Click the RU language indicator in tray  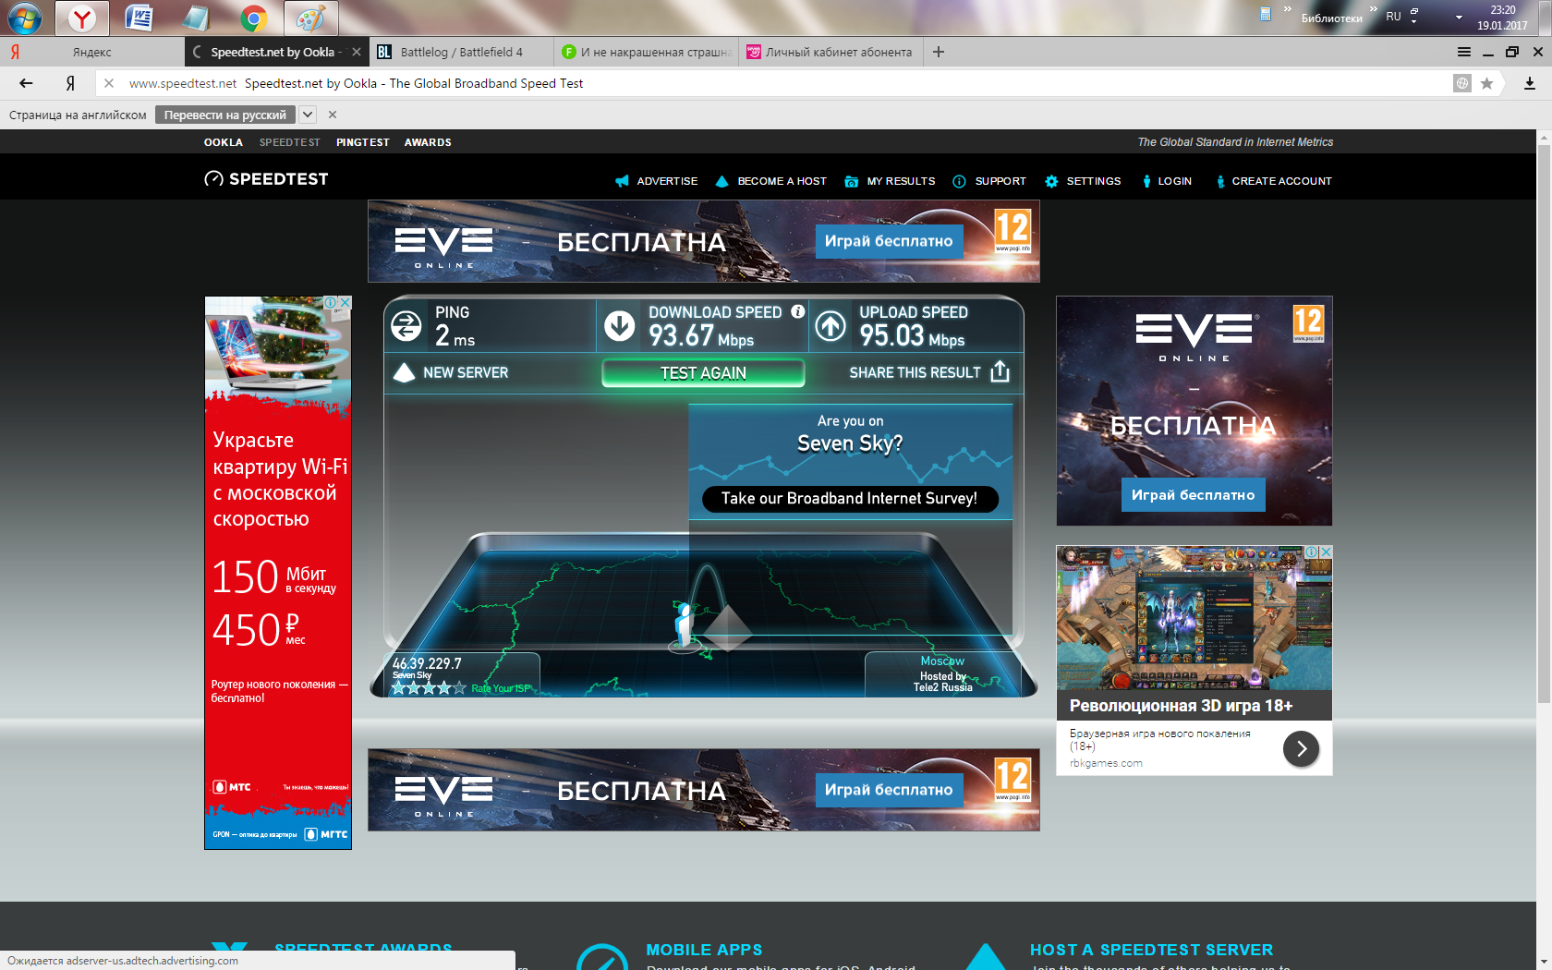coord(1393,17)
